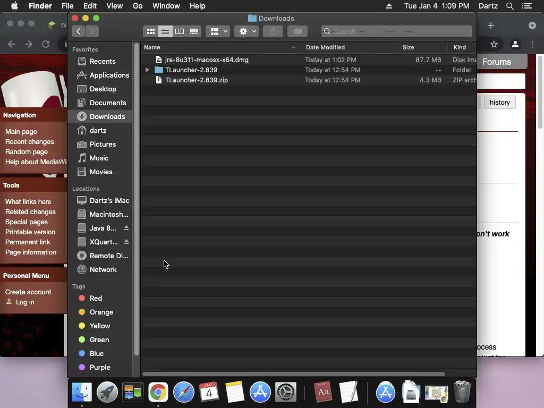Click the Share toolbar button
Image resolution: width=544 pixels, height=408 pixels.
(x=273, y=31)
